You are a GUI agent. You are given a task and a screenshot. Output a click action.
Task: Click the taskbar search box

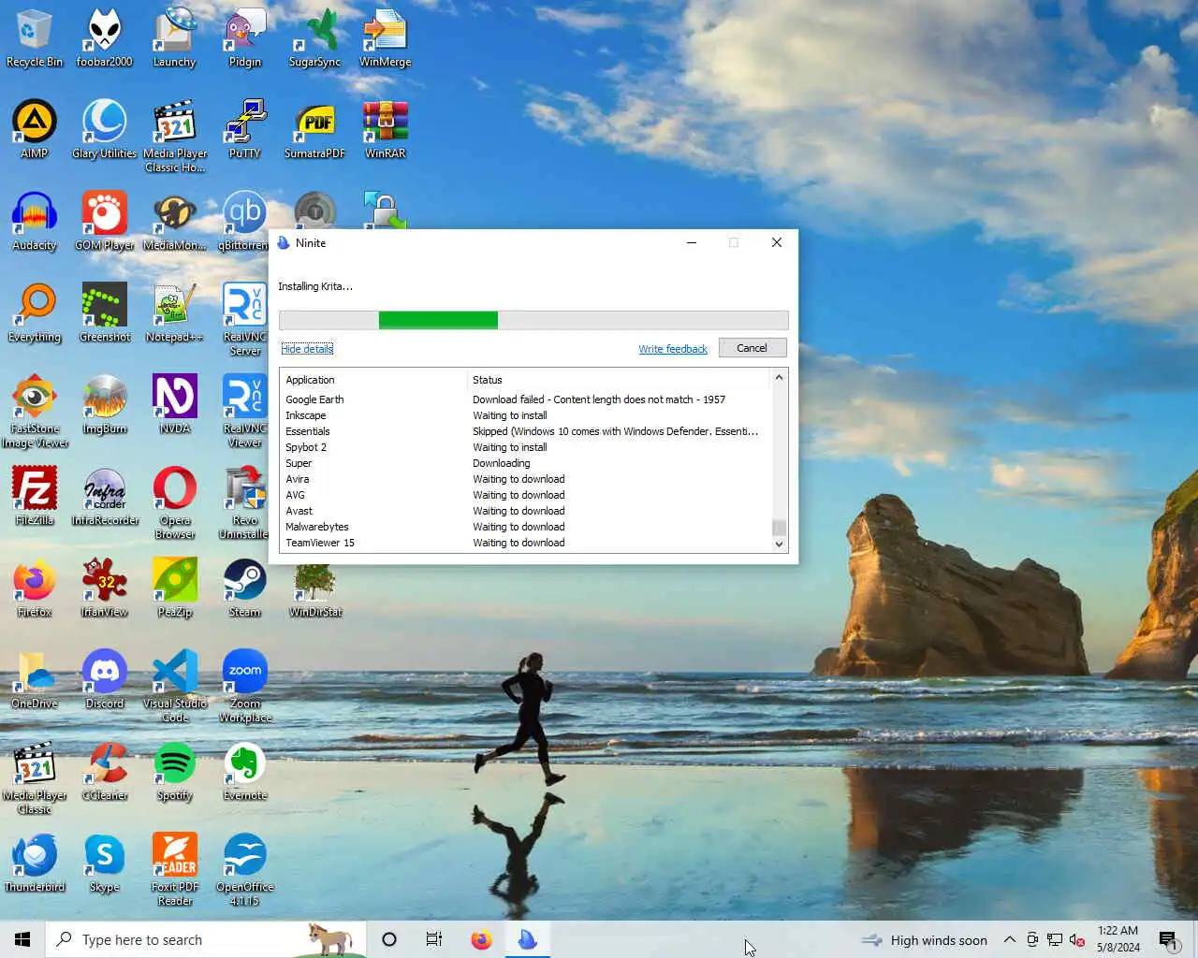206,939
